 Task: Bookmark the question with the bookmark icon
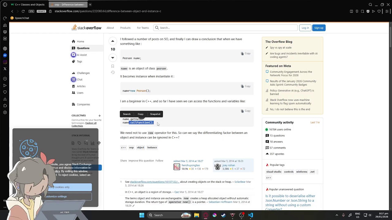pos(113,66)
